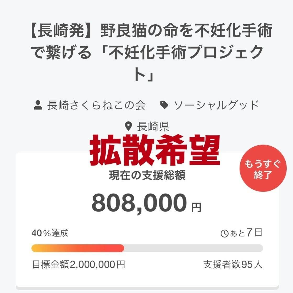
Task: Click the tag icon before ソーシャルグッド
Action: point(164,105)
